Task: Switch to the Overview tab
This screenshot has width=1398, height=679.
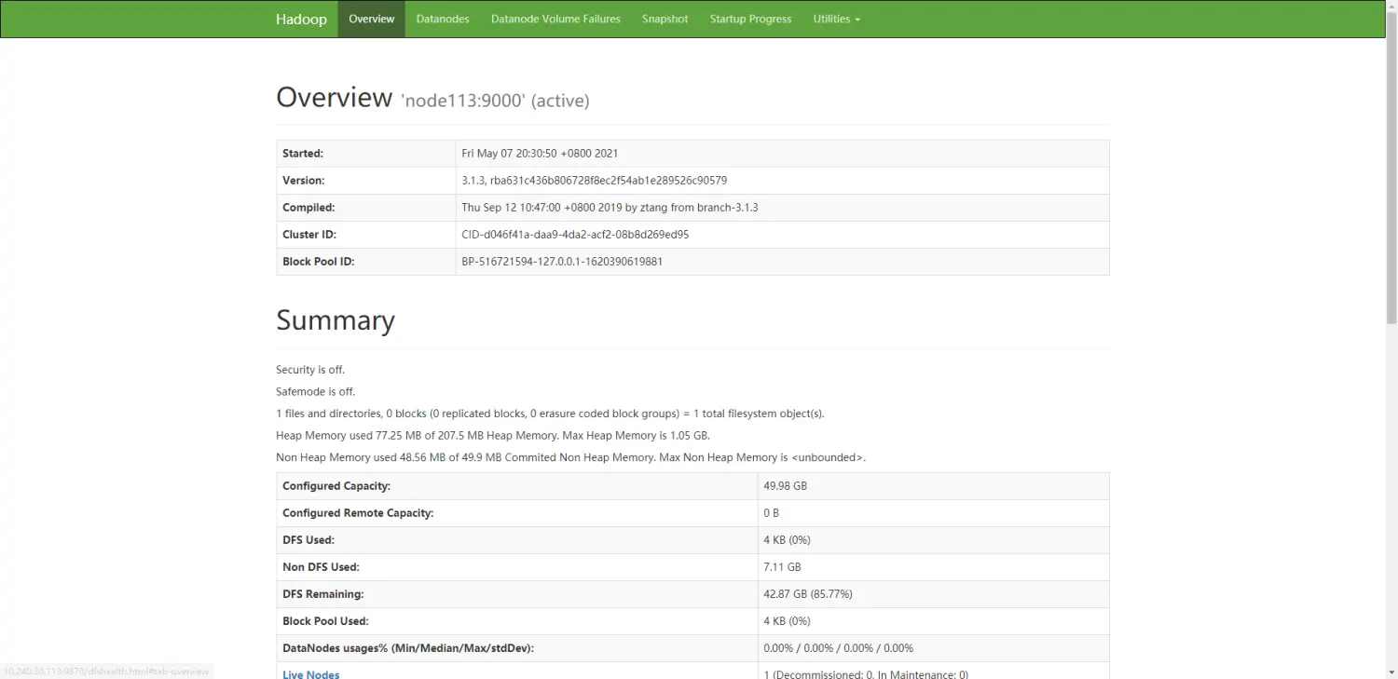Action: [x=371, y=19]
